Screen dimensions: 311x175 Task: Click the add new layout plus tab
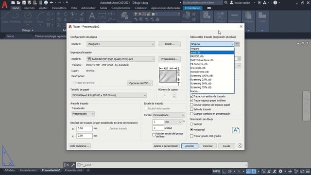tap(88, 170)
